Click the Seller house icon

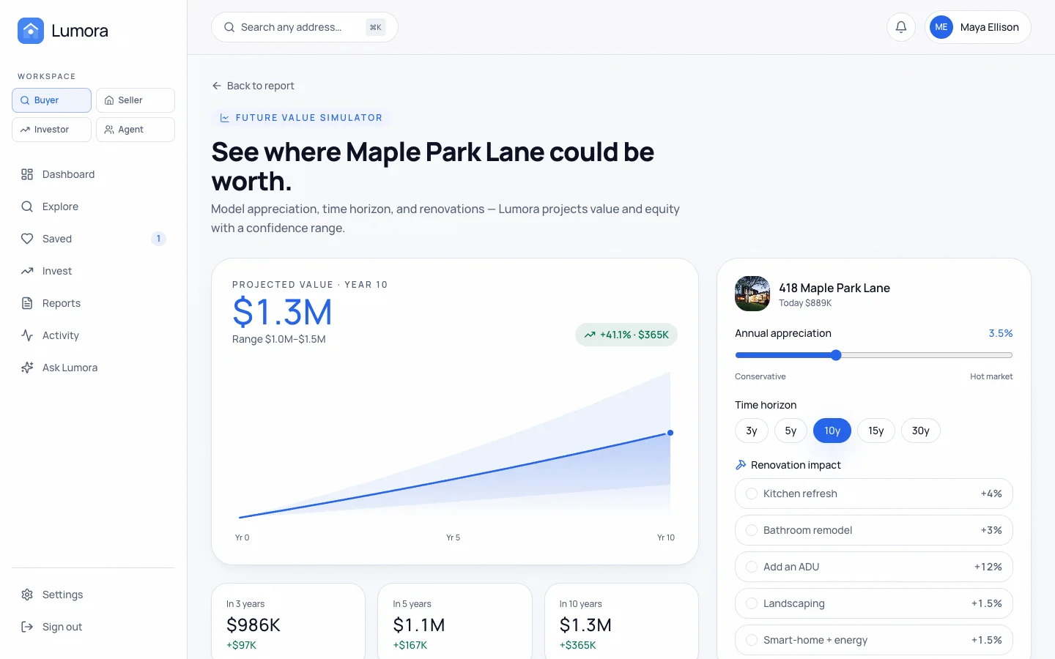coord(109,100)
